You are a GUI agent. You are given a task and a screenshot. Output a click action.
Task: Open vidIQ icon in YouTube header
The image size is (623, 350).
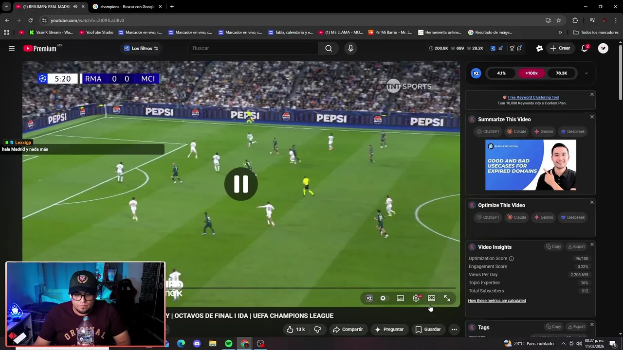coord(493,48)
